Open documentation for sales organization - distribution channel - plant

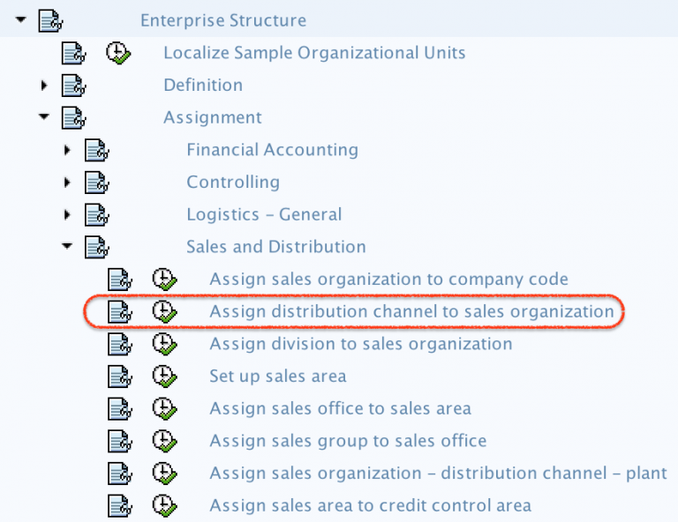(120, 474)
